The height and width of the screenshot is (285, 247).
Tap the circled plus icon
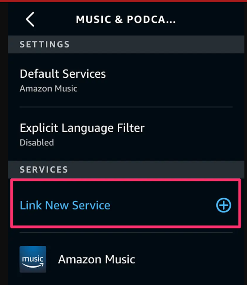(x=224, y=205)
